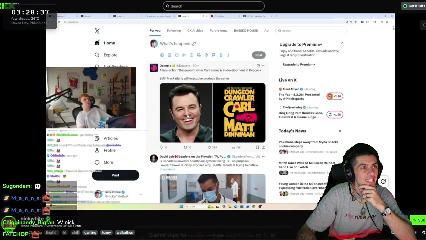Focus the X search field
Viewport: 426px width, 240px height.
click(311, 31)
